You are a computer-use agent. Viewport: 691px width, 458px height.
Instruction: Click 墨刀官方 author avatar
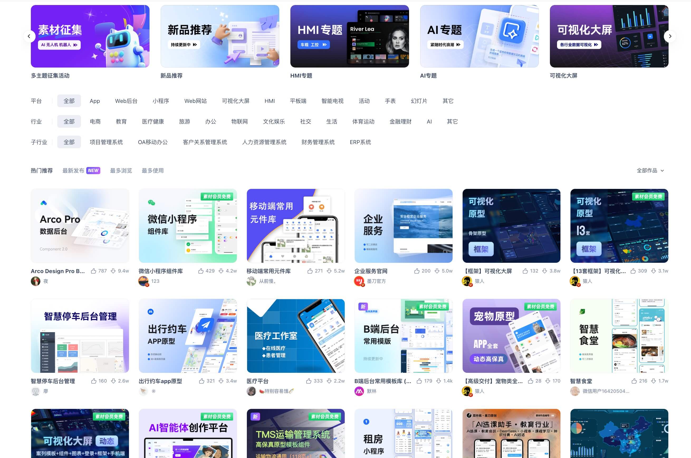click(359, 281)
